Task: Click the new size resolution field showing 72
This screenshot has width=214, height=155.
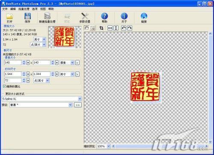Action: [x=13, y=80]
